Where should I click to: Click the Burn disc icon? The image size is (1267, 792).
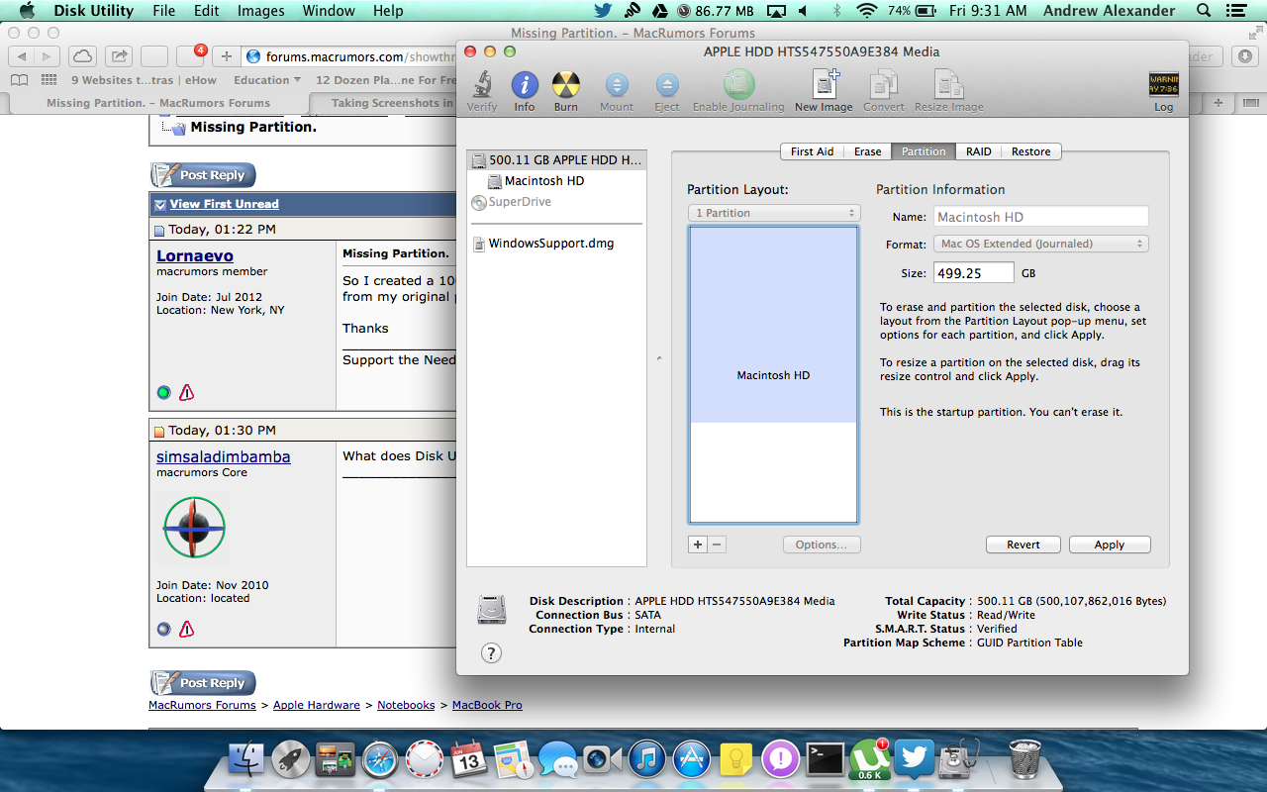point(566,85)
